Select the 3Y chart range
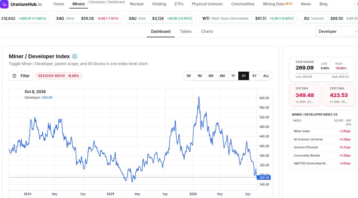The width and height of the screenshot is (358, 198). tap(244, 76)
